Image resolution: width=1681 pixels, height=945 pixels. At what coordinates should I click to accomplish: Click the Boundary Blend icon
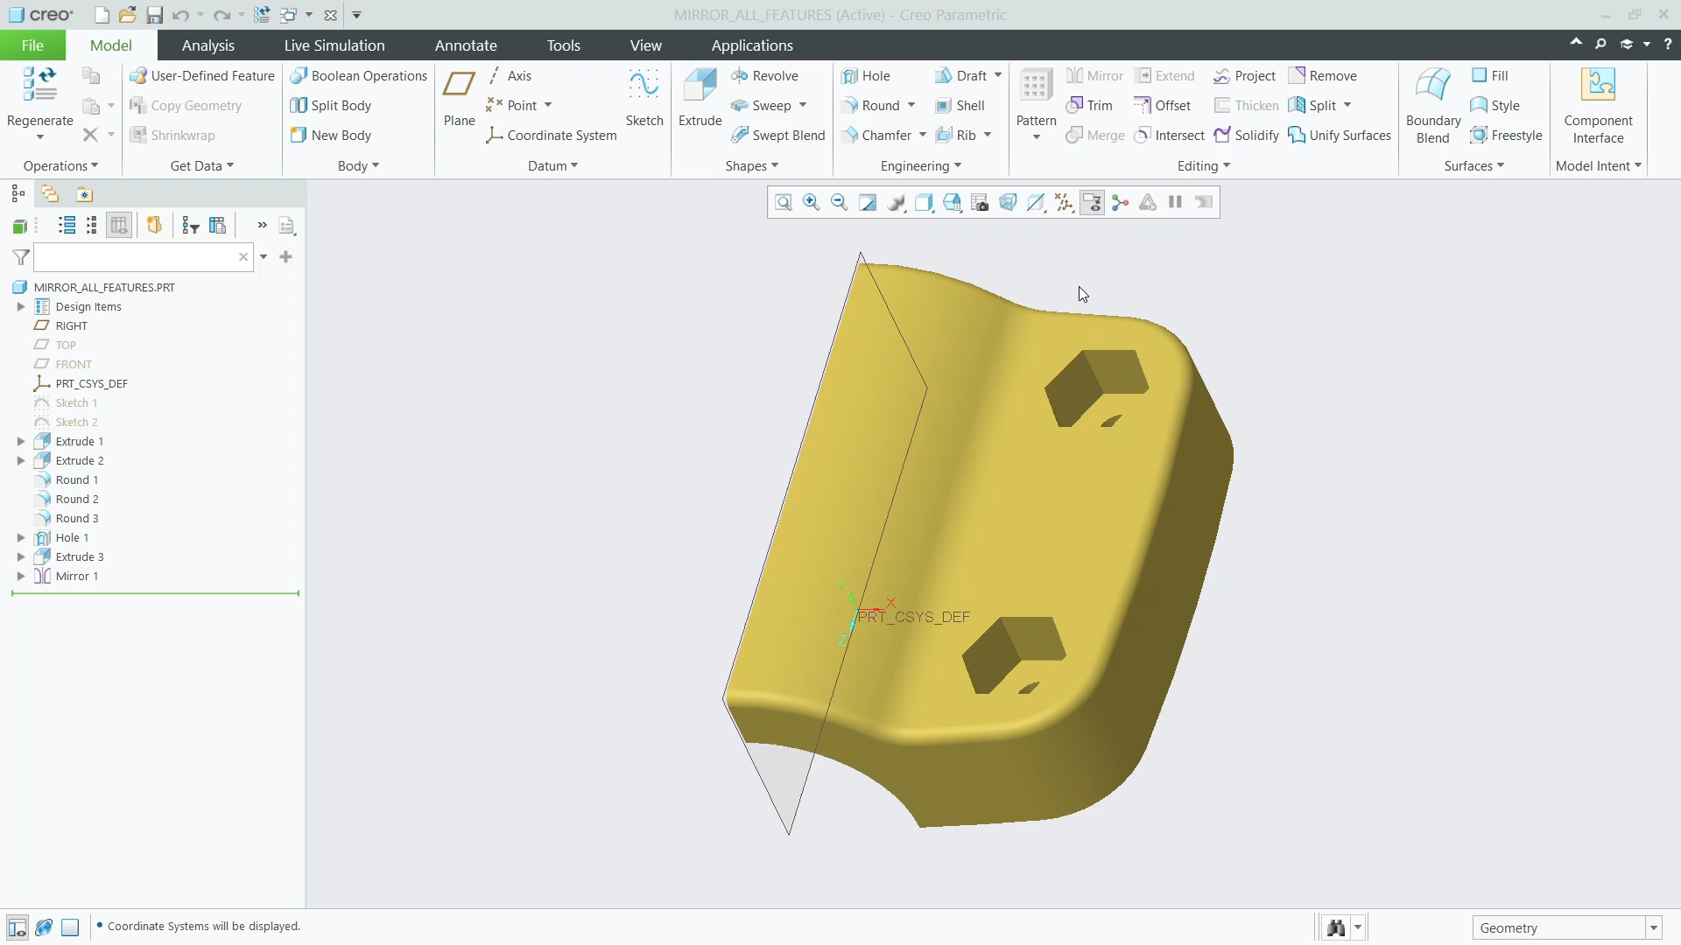point(1433,85)
